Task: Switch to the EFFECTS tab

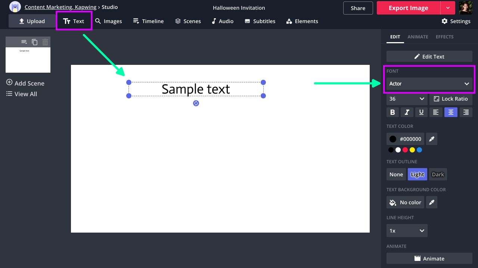Action: [444, 37]
